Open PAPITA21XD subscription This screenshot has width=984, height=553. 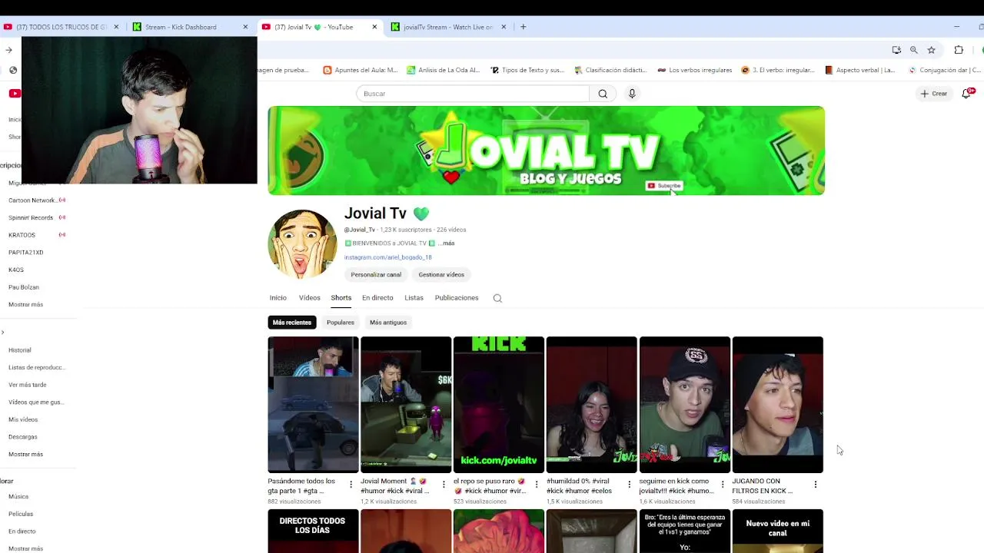coord(25,253)
